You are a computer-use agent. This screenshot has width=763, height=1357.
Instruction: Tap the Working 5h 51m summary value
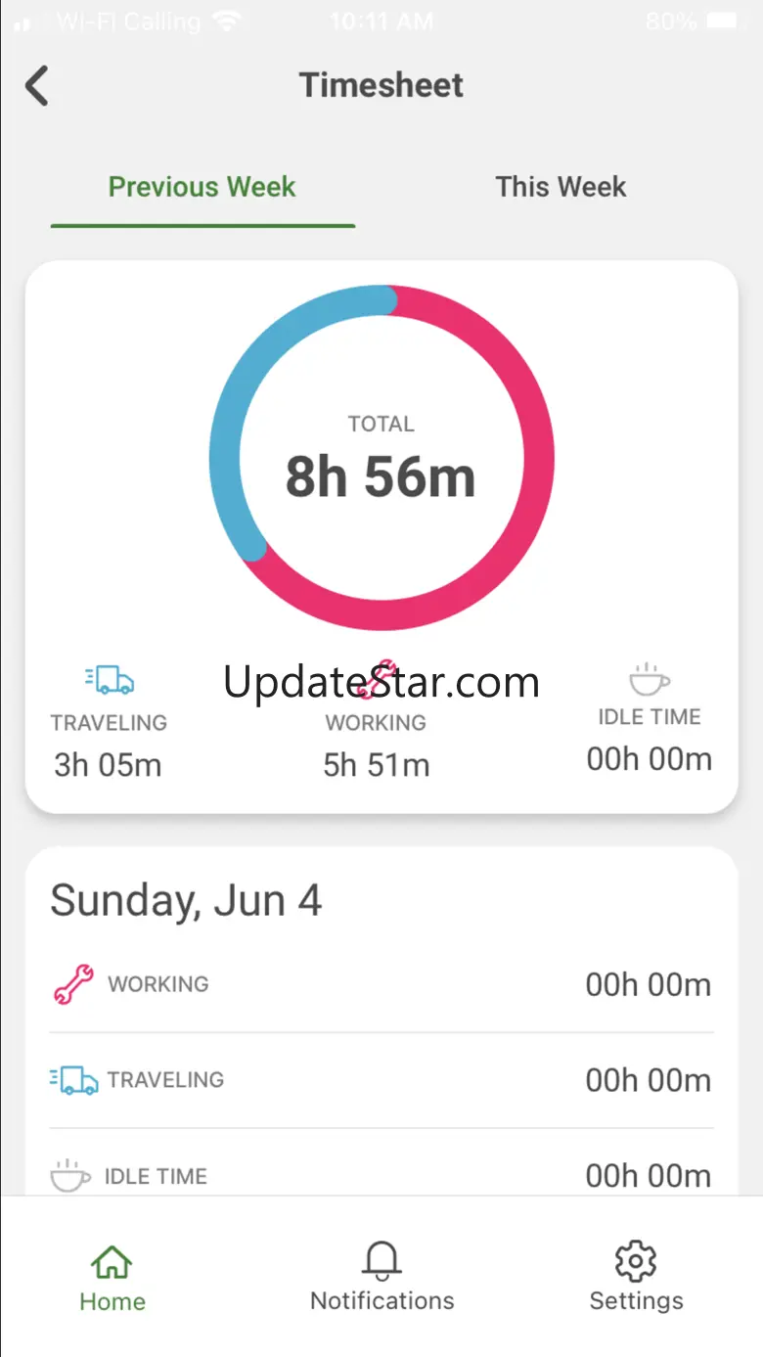coord(377,765)
